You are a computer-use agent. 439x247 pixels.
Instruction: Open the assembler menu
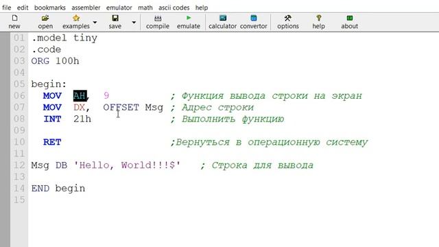click(x=86, y=8)
